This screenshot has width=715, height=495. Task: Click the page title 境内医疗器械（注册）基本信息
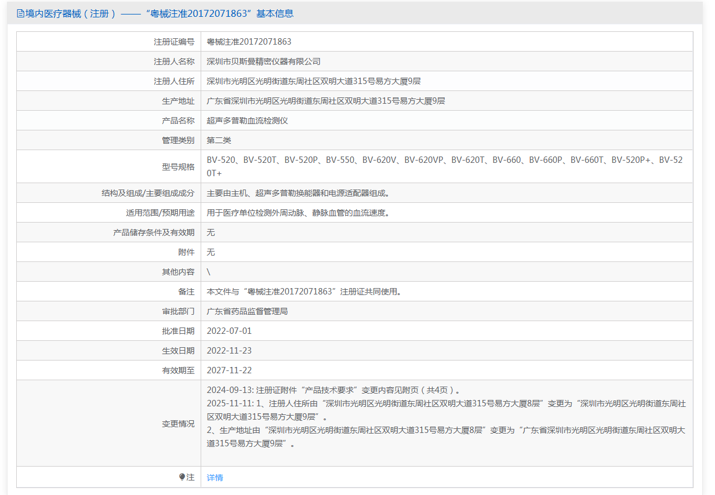[x=159, y=13]
